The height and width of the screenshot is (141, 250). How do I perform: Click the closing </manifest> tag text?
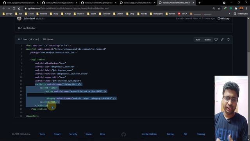32,116
